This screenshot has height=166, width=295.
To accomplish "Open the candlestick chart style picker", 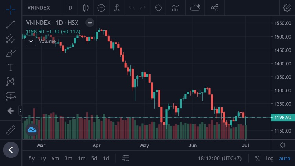I will pos(86,7).
